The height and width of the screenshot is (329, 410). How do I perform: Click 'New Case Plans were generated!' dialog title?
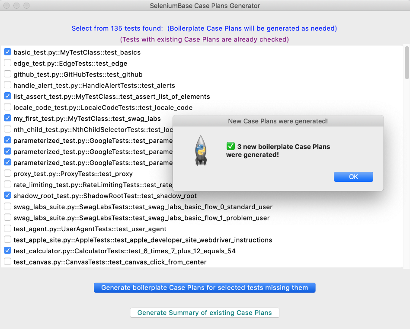coord(278,121)
